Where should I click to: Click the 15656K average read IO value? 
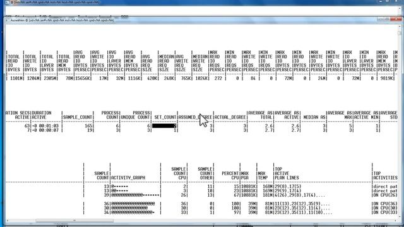(82, 78)
